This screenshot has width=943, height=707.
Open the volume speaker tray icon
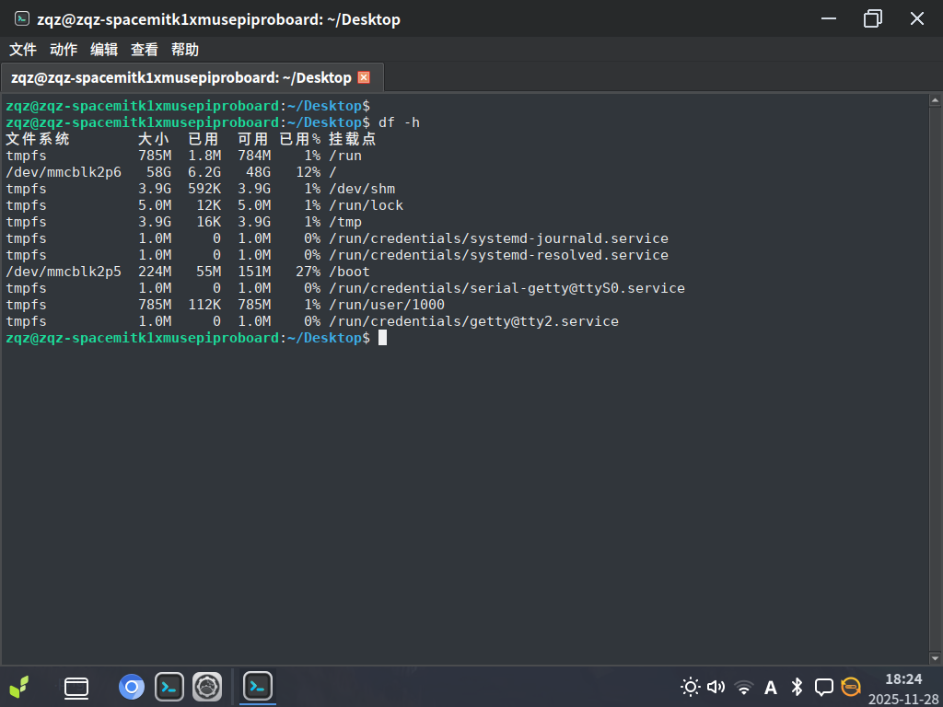[716, 687]
